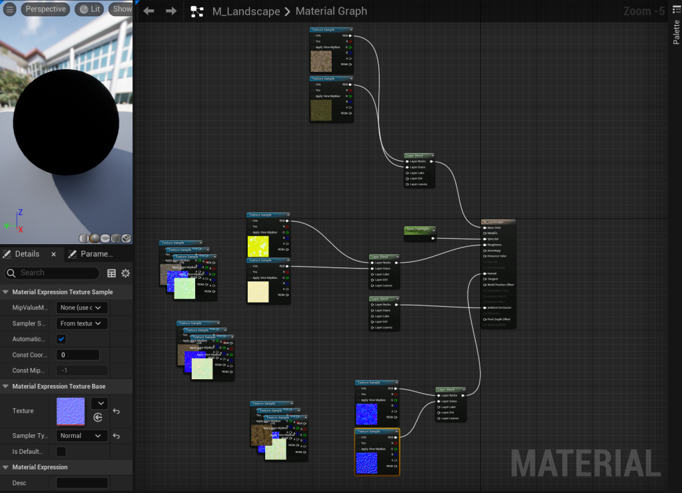The image size is (682, 493).
Task: Toggle the Automatic view mip bias checkbox
Action: pyautogui.click(x=61, y=339)
